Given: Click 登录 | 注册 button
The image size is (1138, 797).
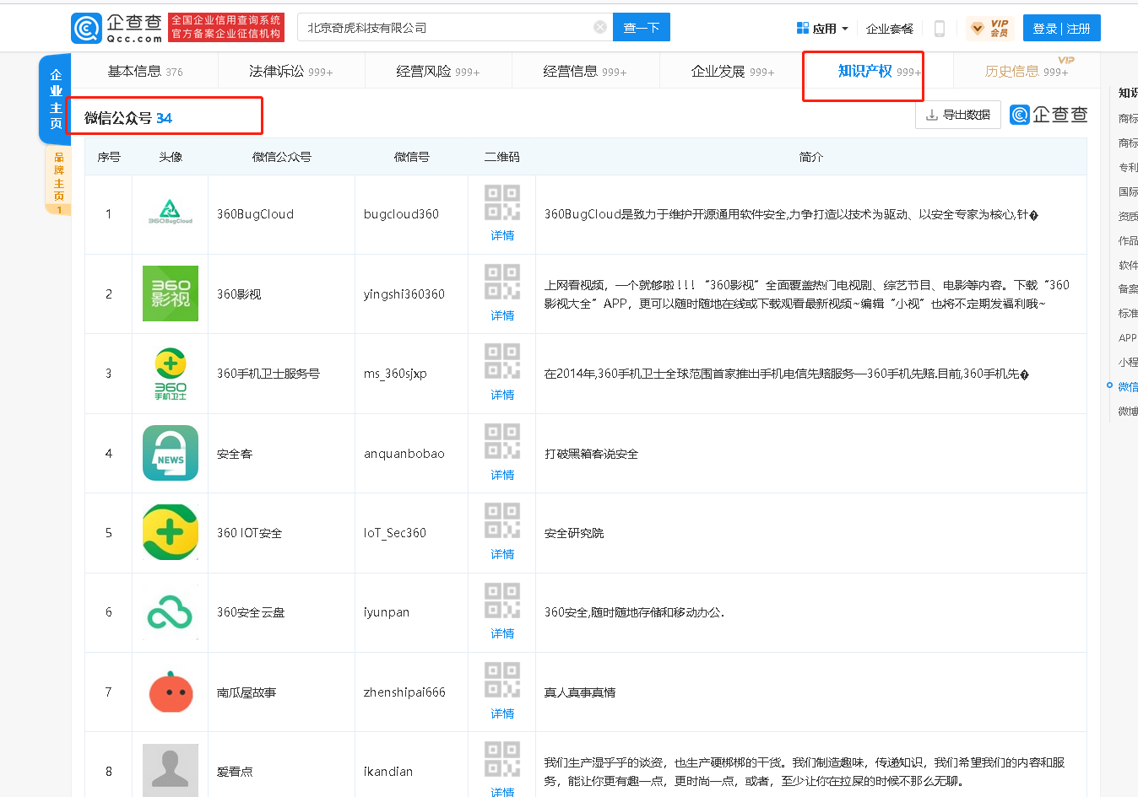Looking at the screenshot, I should (x=1062, y=28).
